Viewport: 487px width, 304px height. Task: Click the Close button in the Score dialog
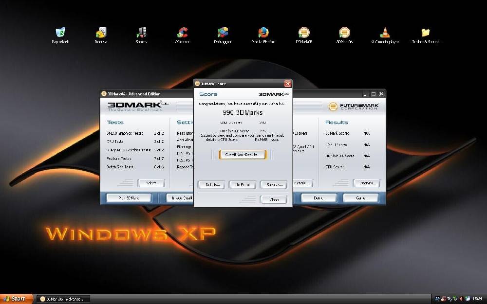click(x=274, y=199)
